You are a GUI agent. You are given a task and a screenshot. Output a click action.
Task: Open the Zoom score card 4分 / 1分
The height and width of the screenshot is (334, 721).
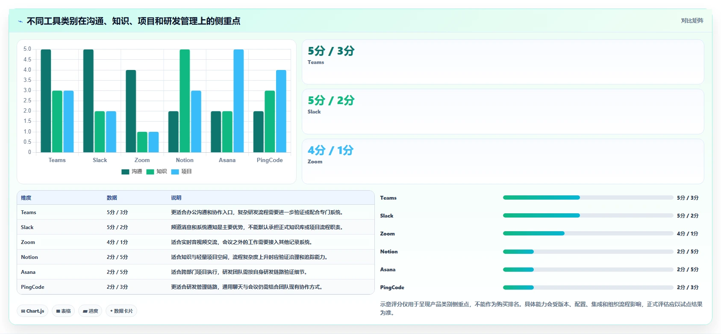point(503,161)
